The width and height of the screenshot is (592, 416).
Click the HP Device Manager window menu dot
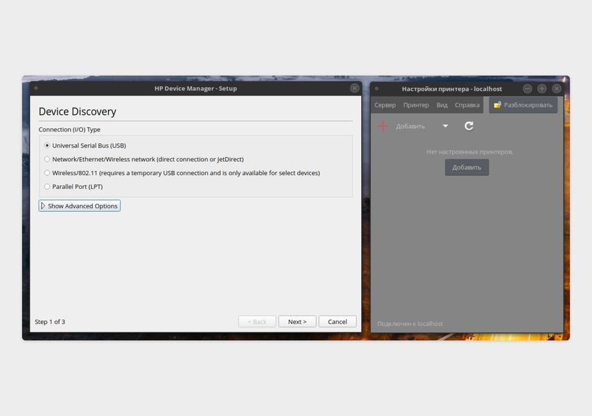coord(36,89)
